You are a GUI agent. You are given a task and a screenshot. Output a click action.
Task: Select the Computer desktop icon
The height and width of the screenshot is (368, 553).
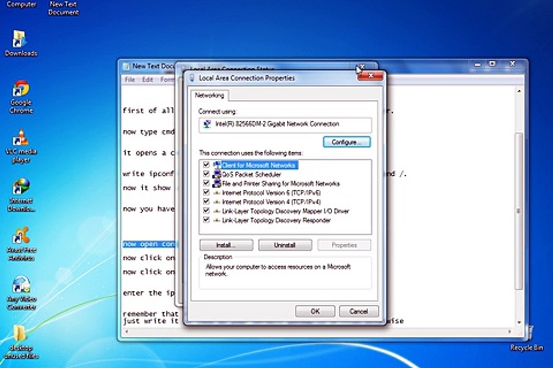(21, 5)
